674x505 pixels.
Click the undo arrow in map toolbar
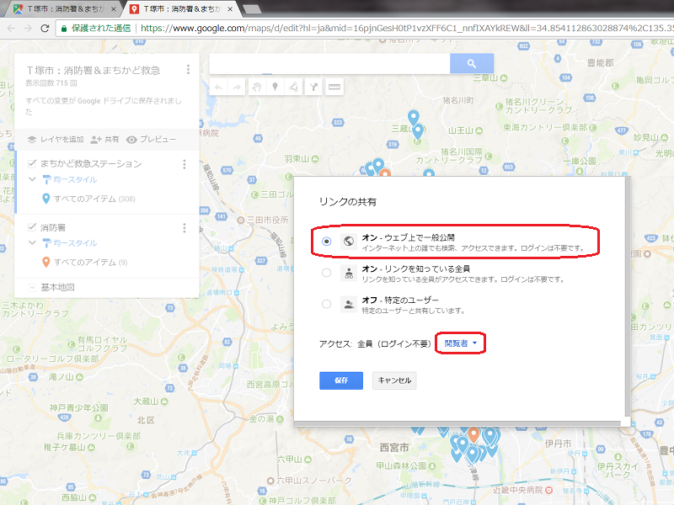click(218, 88)
